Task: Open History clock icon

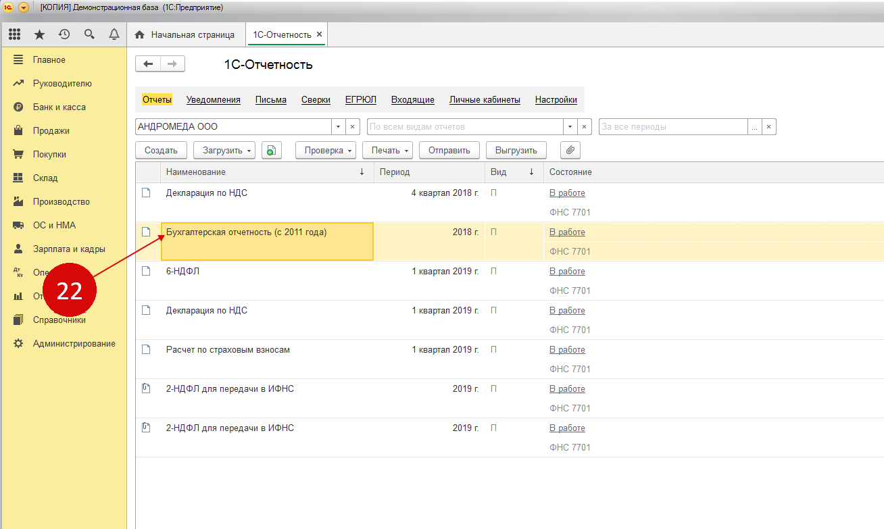Action: tap(64, 34)
